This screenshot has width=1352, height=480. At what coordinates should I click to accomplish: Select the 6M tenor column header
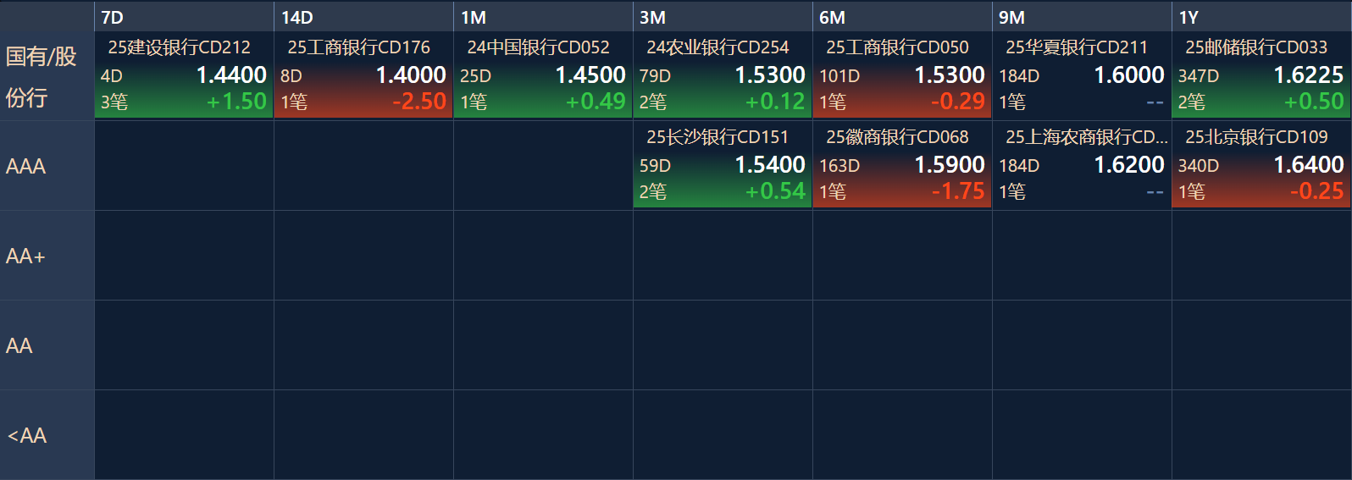click(x=902, y=17)
